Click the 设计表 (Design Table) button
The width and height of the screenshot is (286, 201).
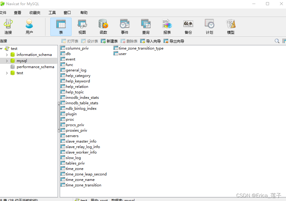pos(89,41)
